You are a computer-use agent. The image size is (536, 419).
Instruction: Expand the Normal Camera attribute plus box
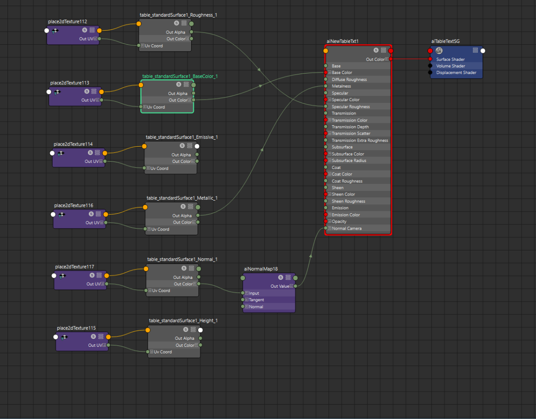329,228
